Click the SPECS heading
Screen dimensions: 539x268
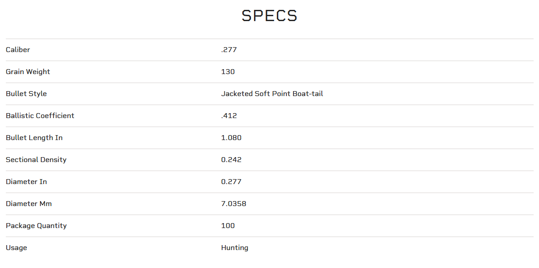[269, 16]
